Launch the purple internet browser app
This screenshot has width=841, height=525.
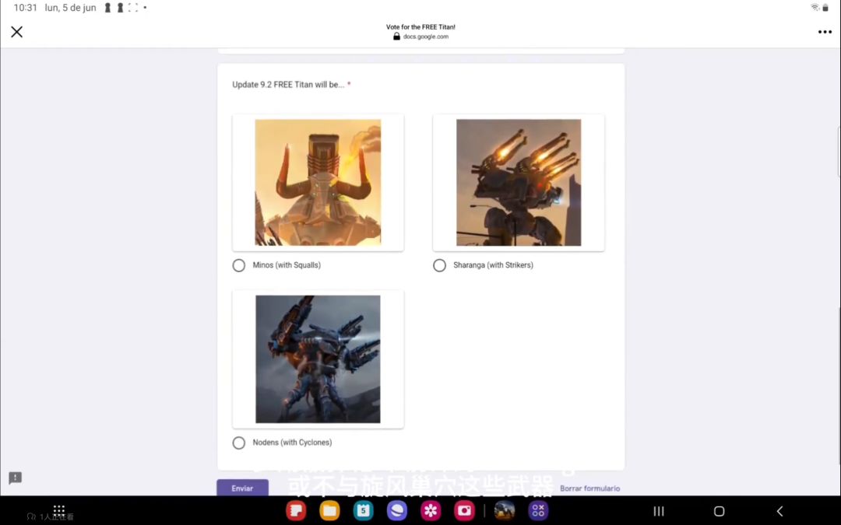[397, 510]
